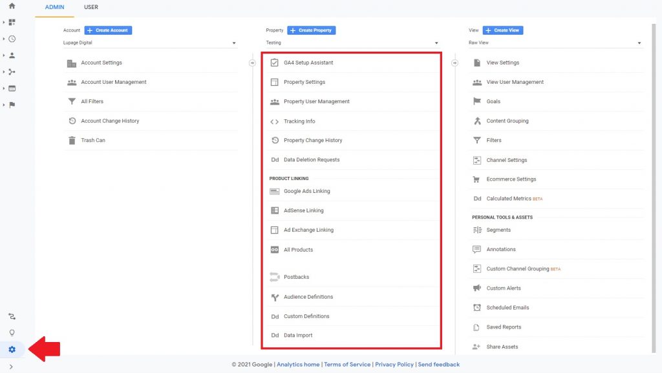Open Privacy Policy link
662x373 pixels.
tap(394, 364)
